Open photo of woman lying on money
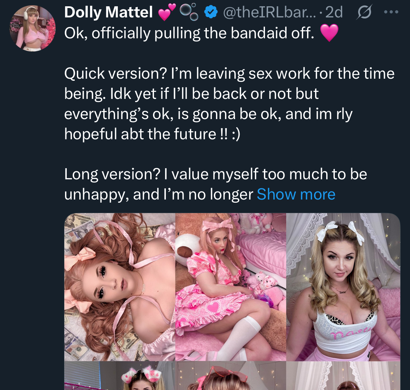 click(x=119, y=287)
